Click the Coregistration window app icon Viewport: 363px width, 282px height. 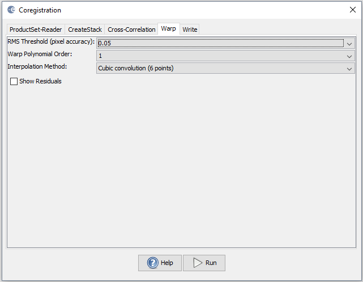click(x=11, y=10)
